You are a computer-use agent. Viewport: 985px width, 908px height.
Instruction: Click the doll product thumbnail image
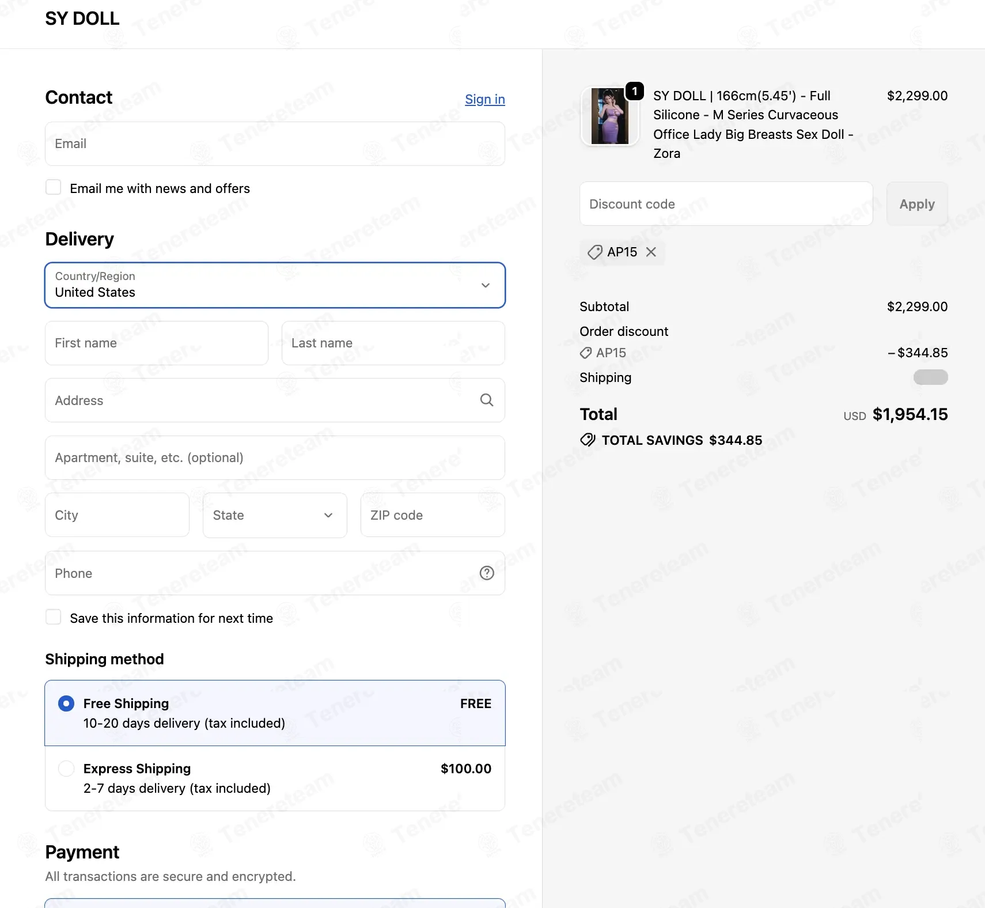(x=609, y=116)
